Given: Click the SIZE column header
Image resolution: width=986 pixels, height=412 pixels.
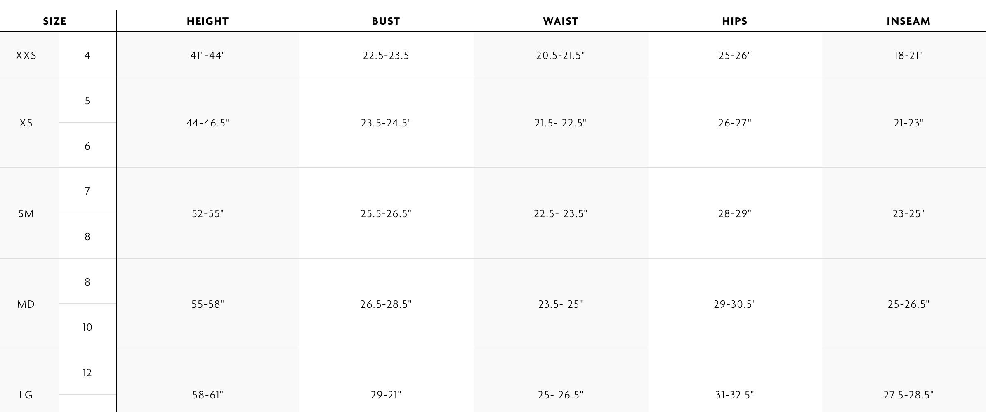Looking at the screenshot, I should click(x=54, y=21).
